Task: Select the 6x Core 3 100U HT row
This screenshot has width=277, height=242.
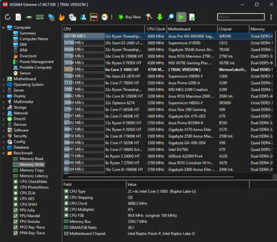Action: (168, 70)
